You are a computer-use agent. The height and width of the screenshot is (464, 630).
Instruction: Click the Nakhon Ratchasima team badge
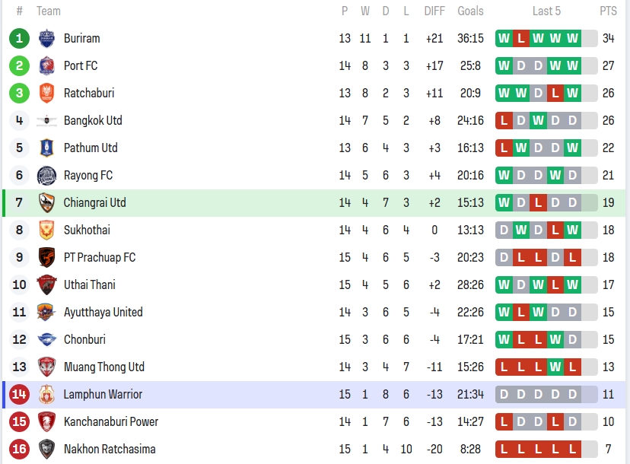pyautogui.click(x=46, y=449)
